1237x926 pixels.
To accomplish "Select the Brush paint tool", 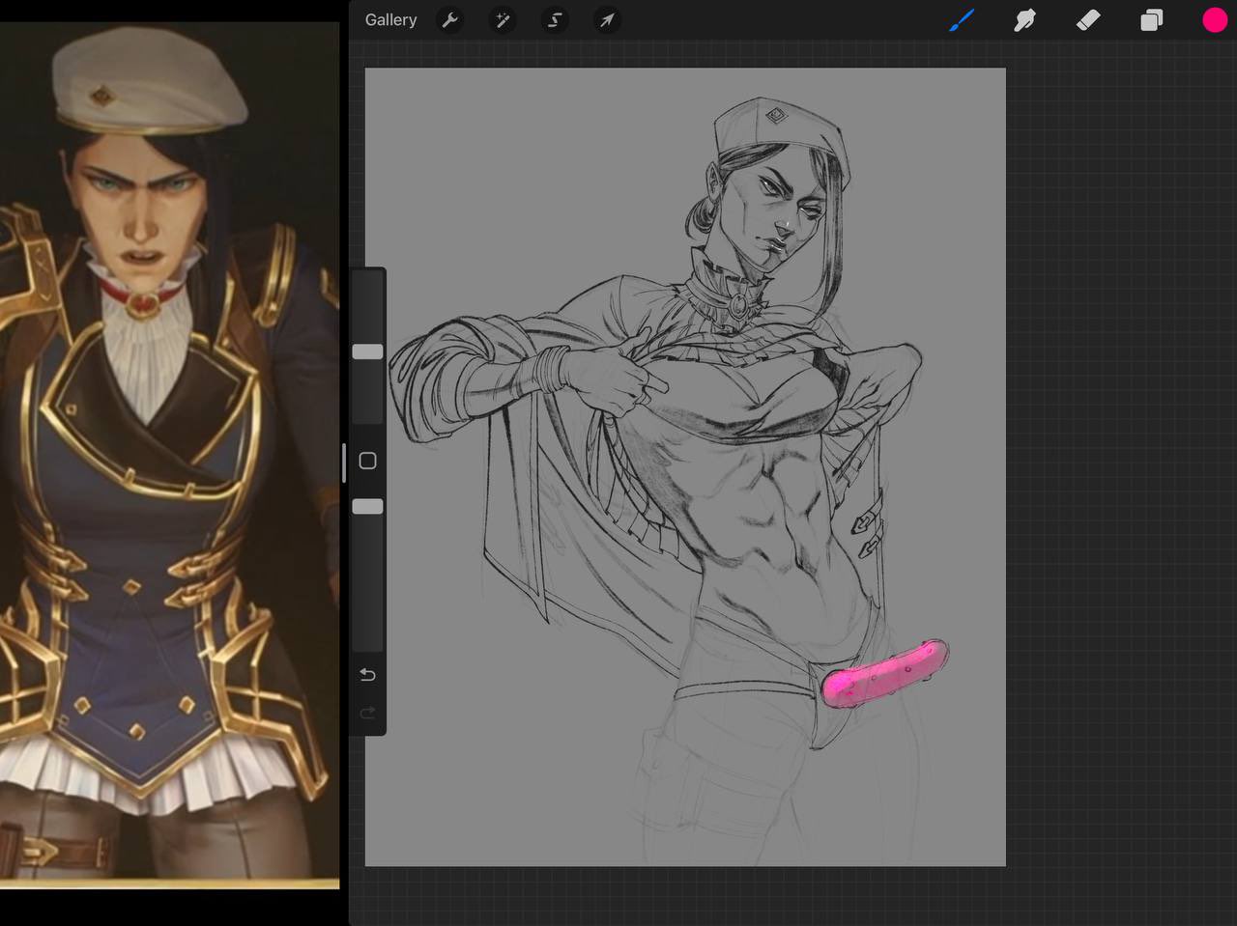I will [x=962, y=20].
